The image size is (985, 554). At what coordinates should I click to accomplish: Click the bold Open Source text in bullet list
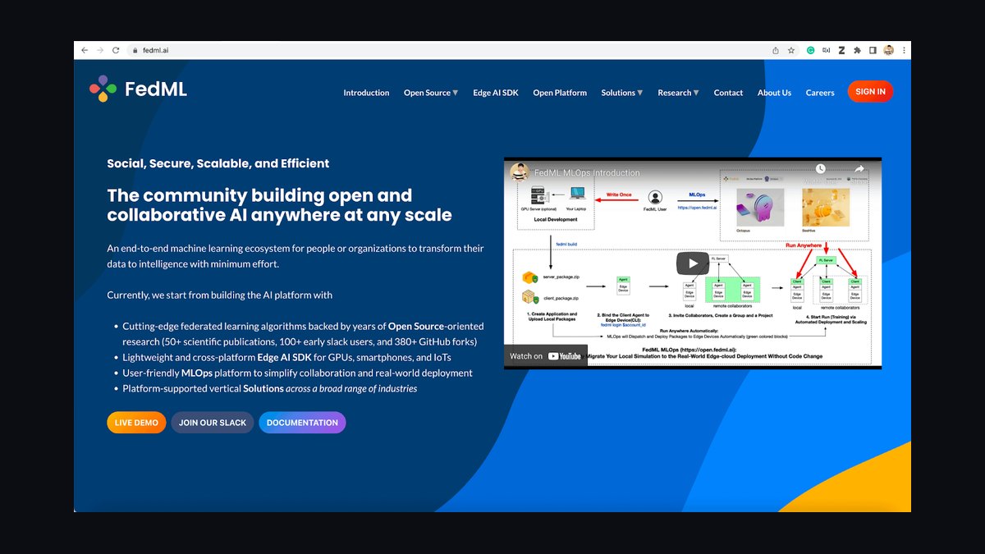click(x=416, y=327)
